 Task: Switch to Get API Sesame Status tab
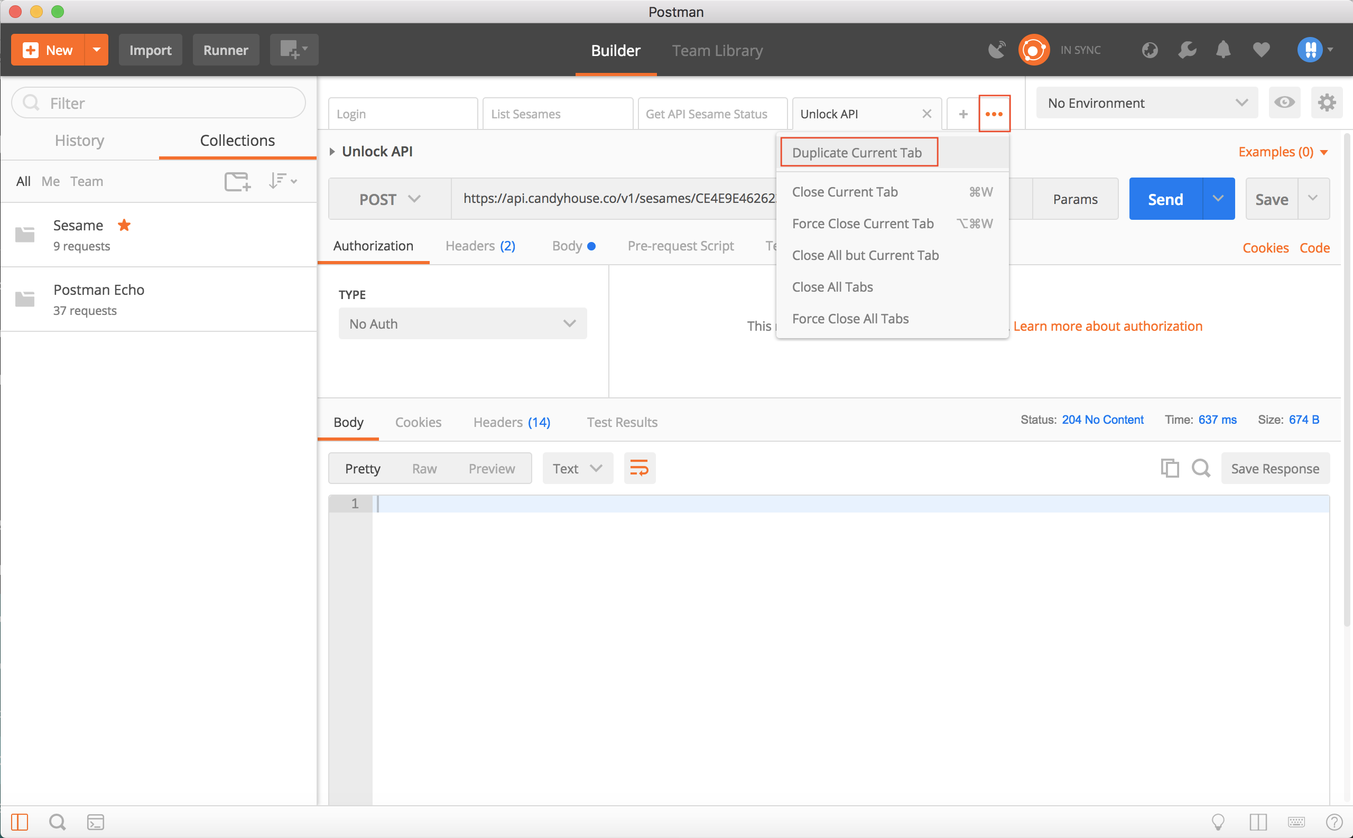[x=712, y=114]
